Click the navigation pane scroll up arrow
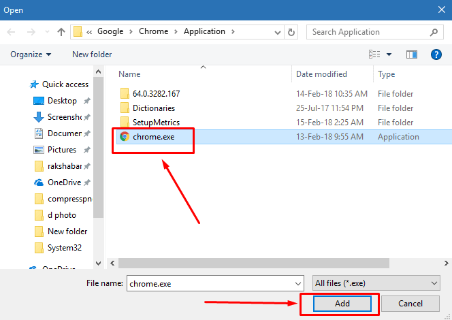This screenshot has width=452, height=320. 98,71
